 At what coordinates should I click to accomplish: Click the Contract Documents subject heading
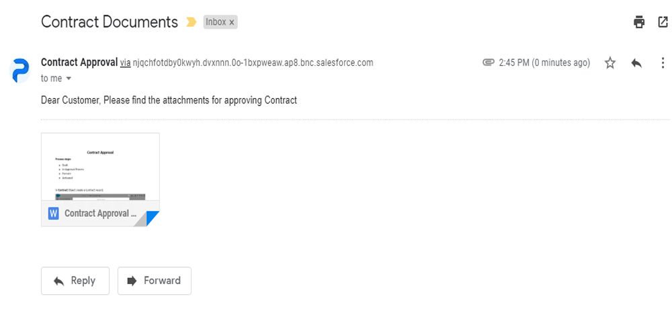110,22
